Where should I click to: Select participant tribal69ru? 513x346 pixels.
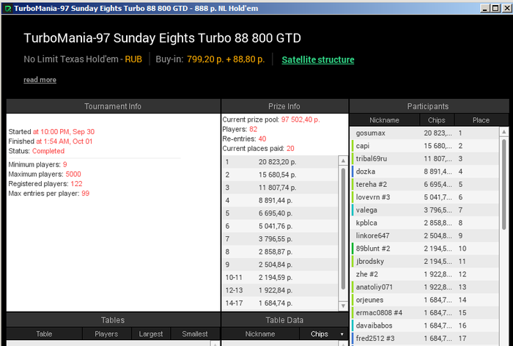point(424,158)
